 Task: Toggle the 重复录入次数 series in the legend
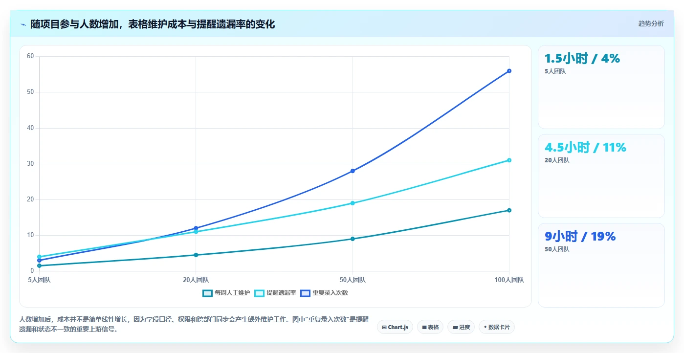[324, 293]
